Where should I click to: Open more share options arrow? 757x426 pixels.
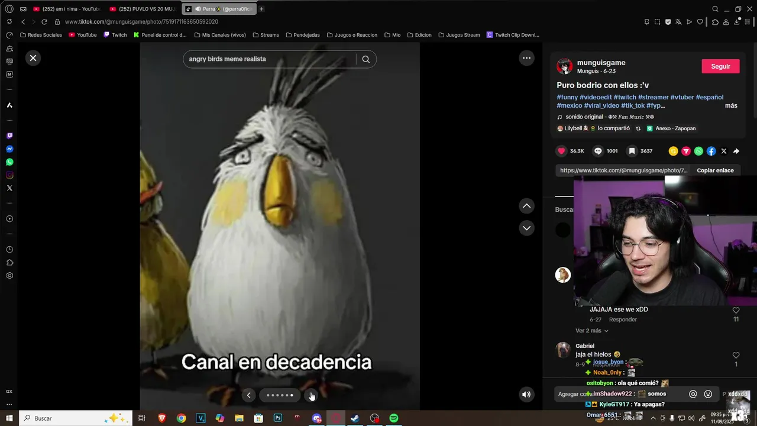pos(736,151)
